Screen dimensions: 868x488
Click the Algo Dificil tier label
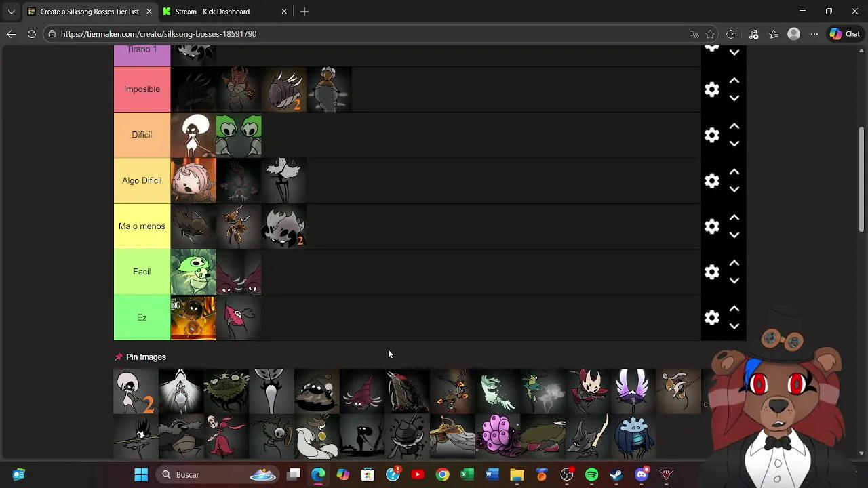(x=142, y=180)
